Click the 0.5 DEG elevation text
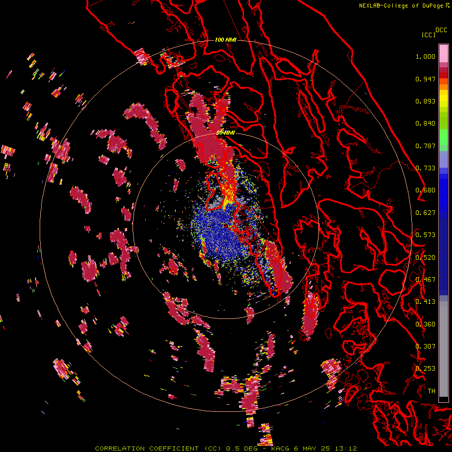 (x=242, y=448)
